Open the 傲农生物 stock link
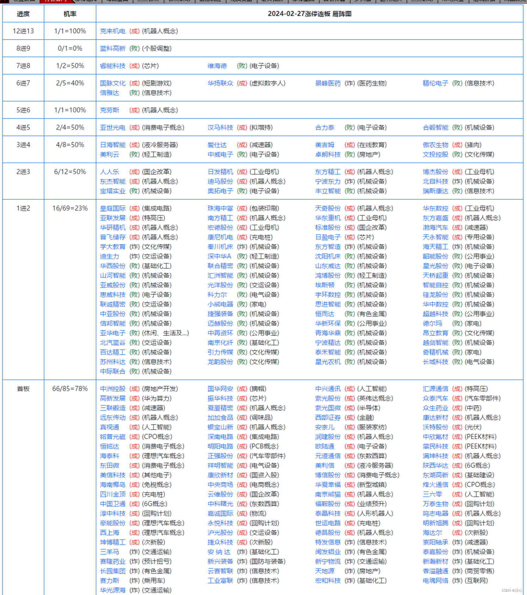 (435, 145)
